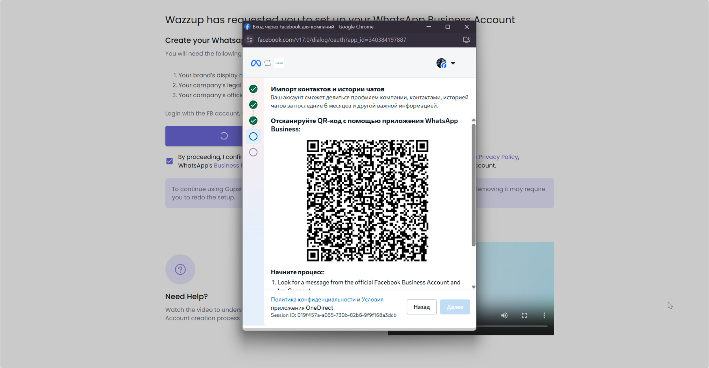709x368 pixels.
Task: Toggle the 'By proceeding, I confirm' checkbox
Action: (x=170, y=161)
